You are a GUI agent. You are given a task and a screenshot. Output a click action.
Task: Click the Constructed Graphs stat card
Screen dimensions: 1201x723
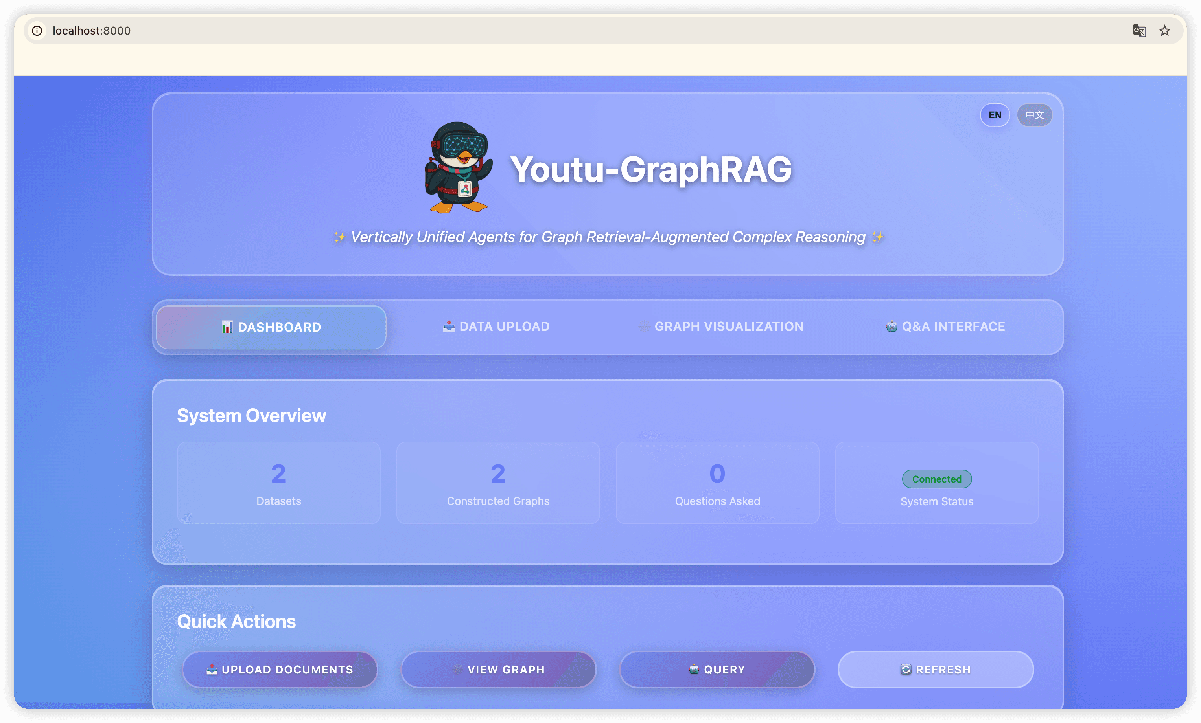click(x=497, y=483)
